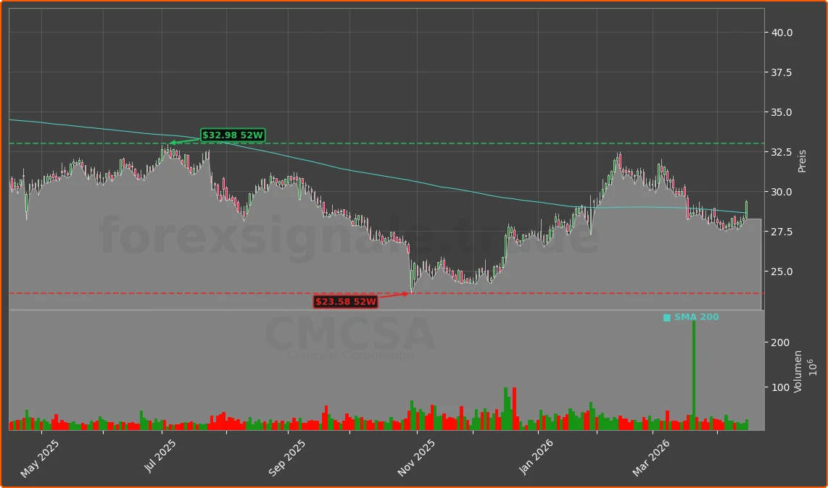Click the Jan 2026 date label

536,458
